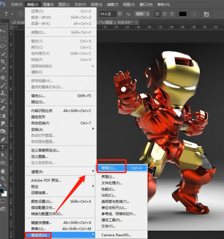This screenshot has height=239, width=224.
Task: Change screen mode icon in toolbox
Action: (x=3, y=209)
